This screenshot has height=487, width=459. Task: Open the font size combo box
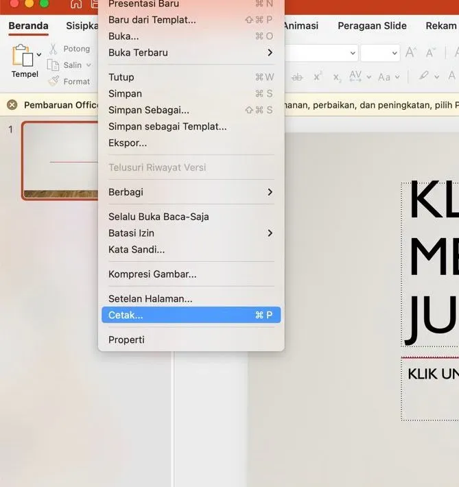tap(380, 53)
